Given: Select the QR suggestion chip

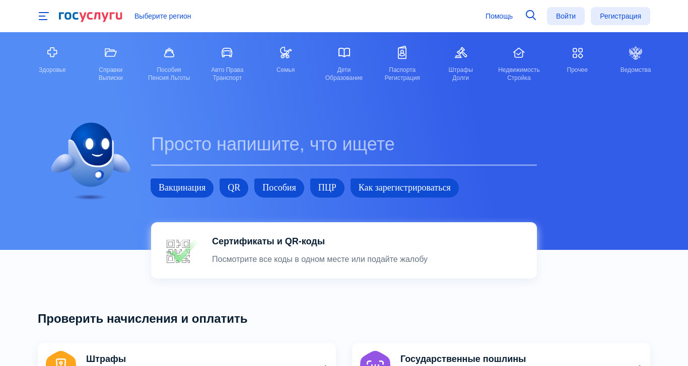Looking at the screenshot, I should click(x=234, y=188).
